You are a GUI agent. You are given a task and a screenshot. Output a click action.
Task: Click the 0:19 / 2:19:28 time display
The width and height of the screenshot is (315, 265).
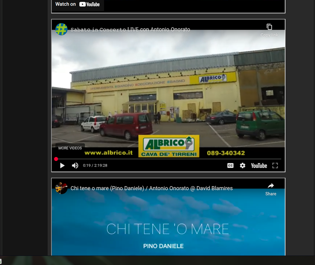(x=95, y=166)
